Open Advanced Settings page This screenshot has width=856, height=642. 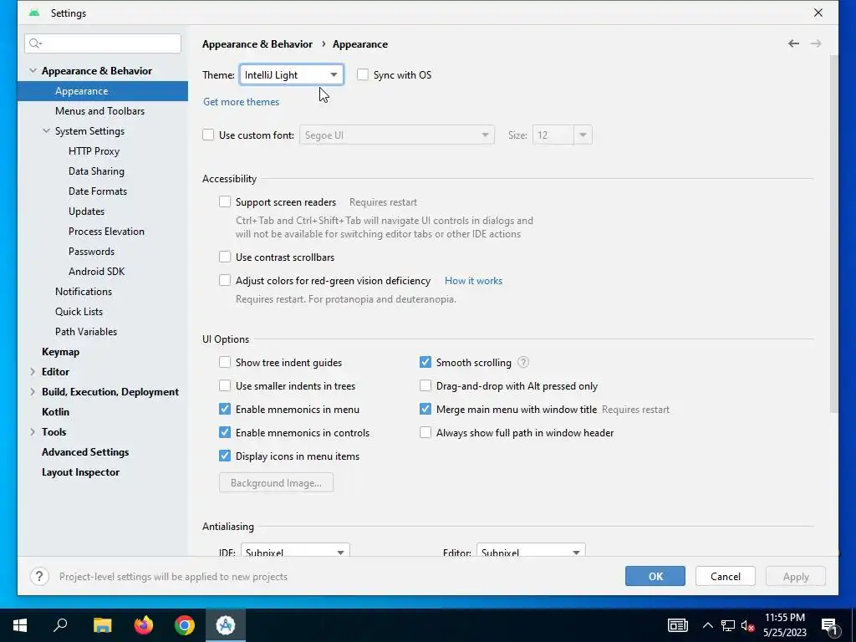(85, 452)
